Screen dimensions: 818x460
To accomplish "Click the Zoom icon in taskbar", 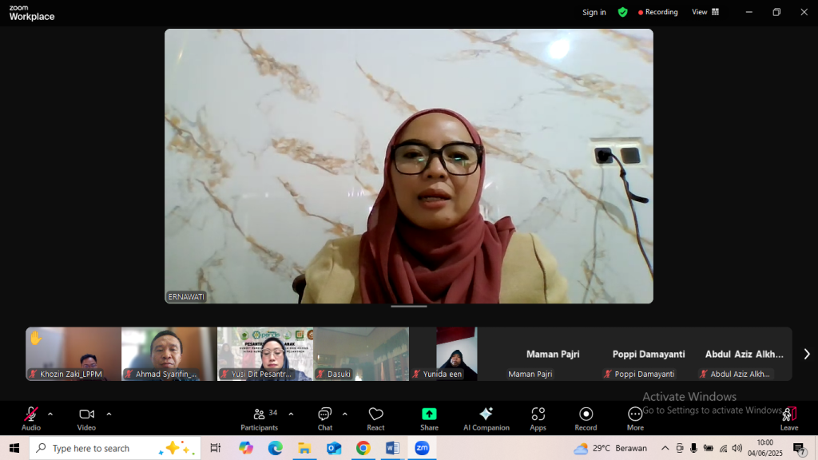I will point(422,448).
